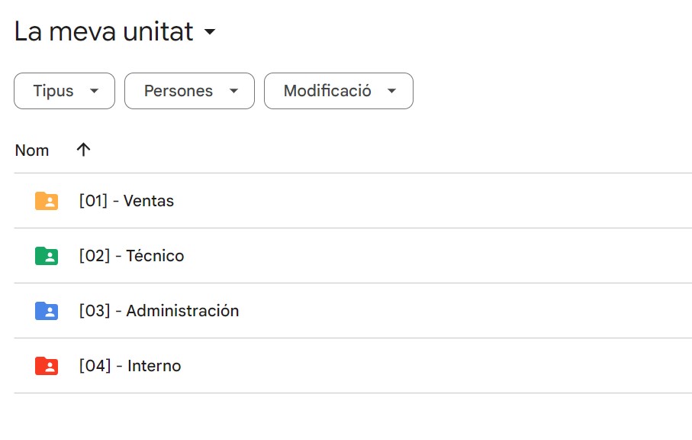The height and width of the screenshot is (440, 692).
Task: Open the La meva unitat title menu
Action: click(104, 32)
